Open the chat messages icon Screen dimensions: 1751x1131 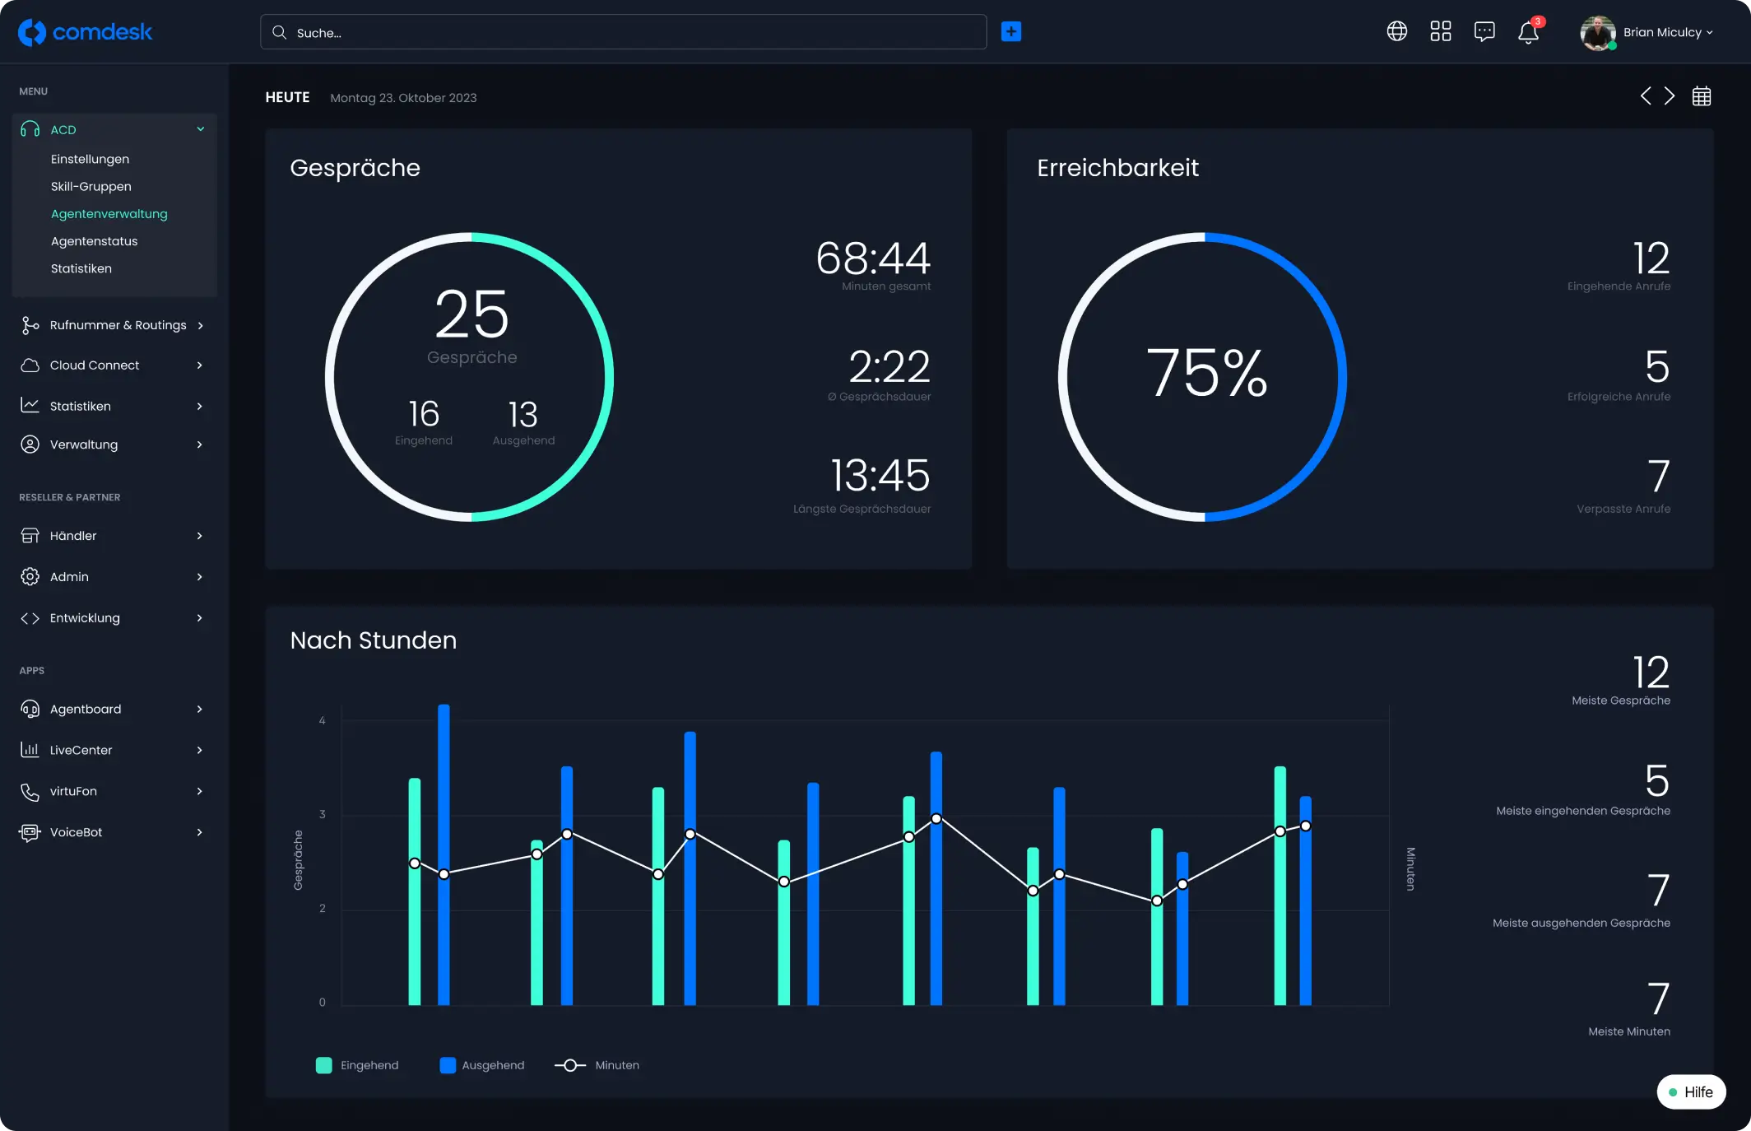point(1484,31)
